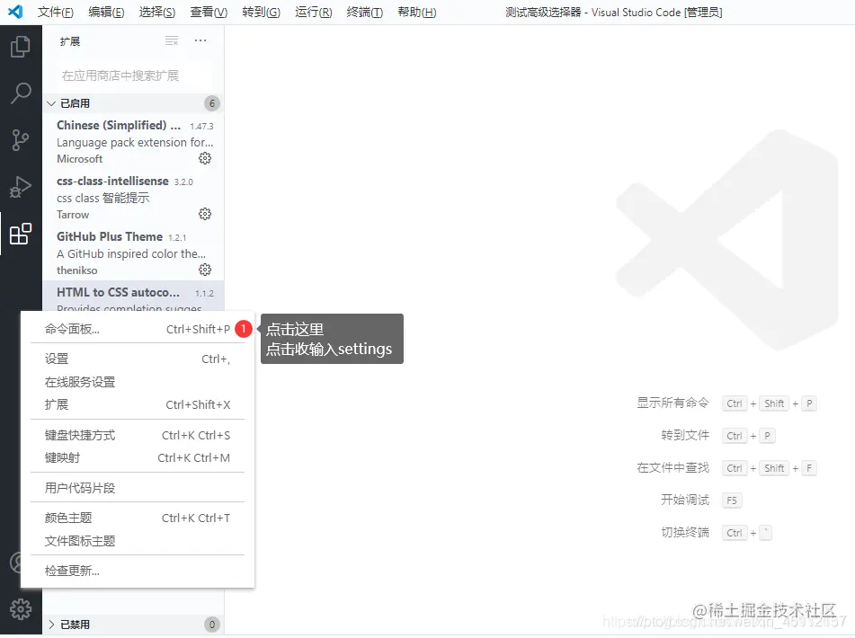Open Run and Debug view icon
855x638 pixels.
pos(20,187)
